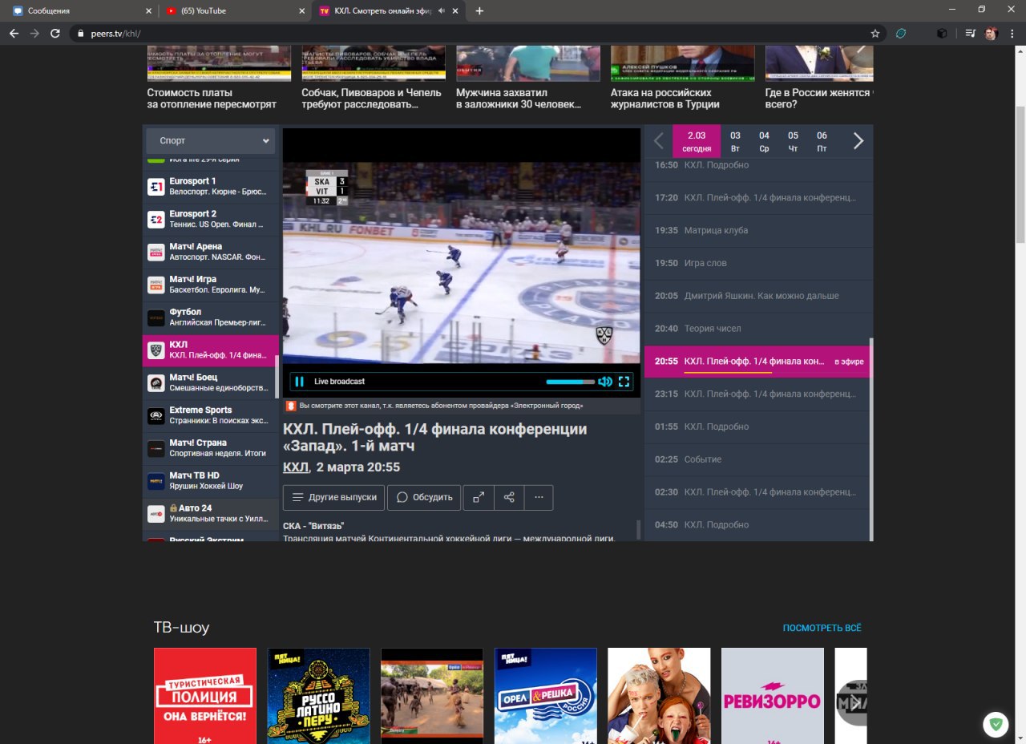Click the Матч! Игра channel logo

coord(156,285)
